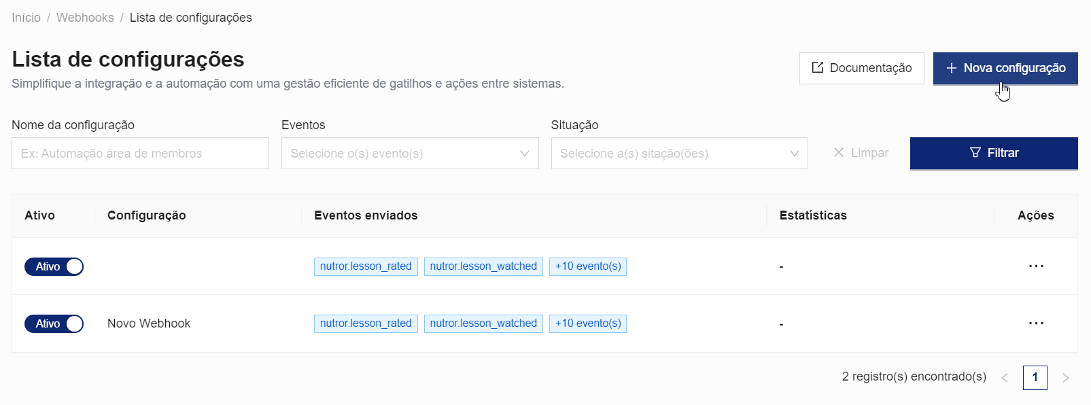This screenshot has height=405, width=1091.
Task: Click the Nova configuração button
Action: [1005, 68]
